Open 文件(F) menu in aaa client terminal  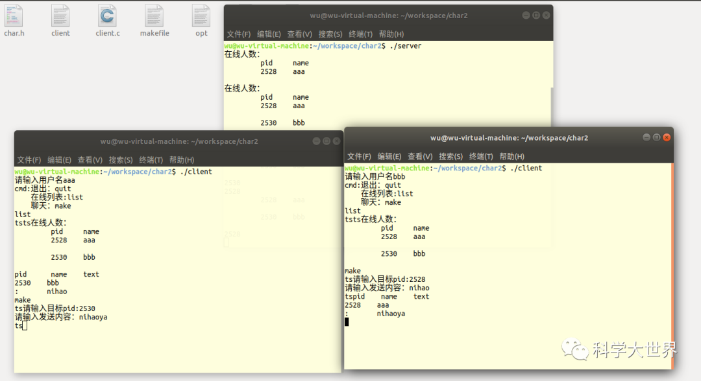coord(29,159)
